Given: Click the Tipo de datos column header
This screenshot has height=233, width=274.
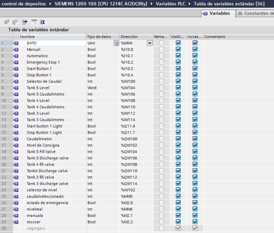Looking at the screenshot, I should pos(103,37).
